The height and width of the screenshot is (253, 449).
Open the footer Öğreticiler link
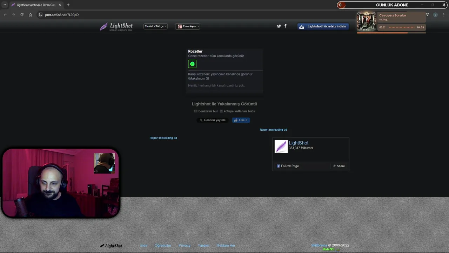tap(163, 246)
